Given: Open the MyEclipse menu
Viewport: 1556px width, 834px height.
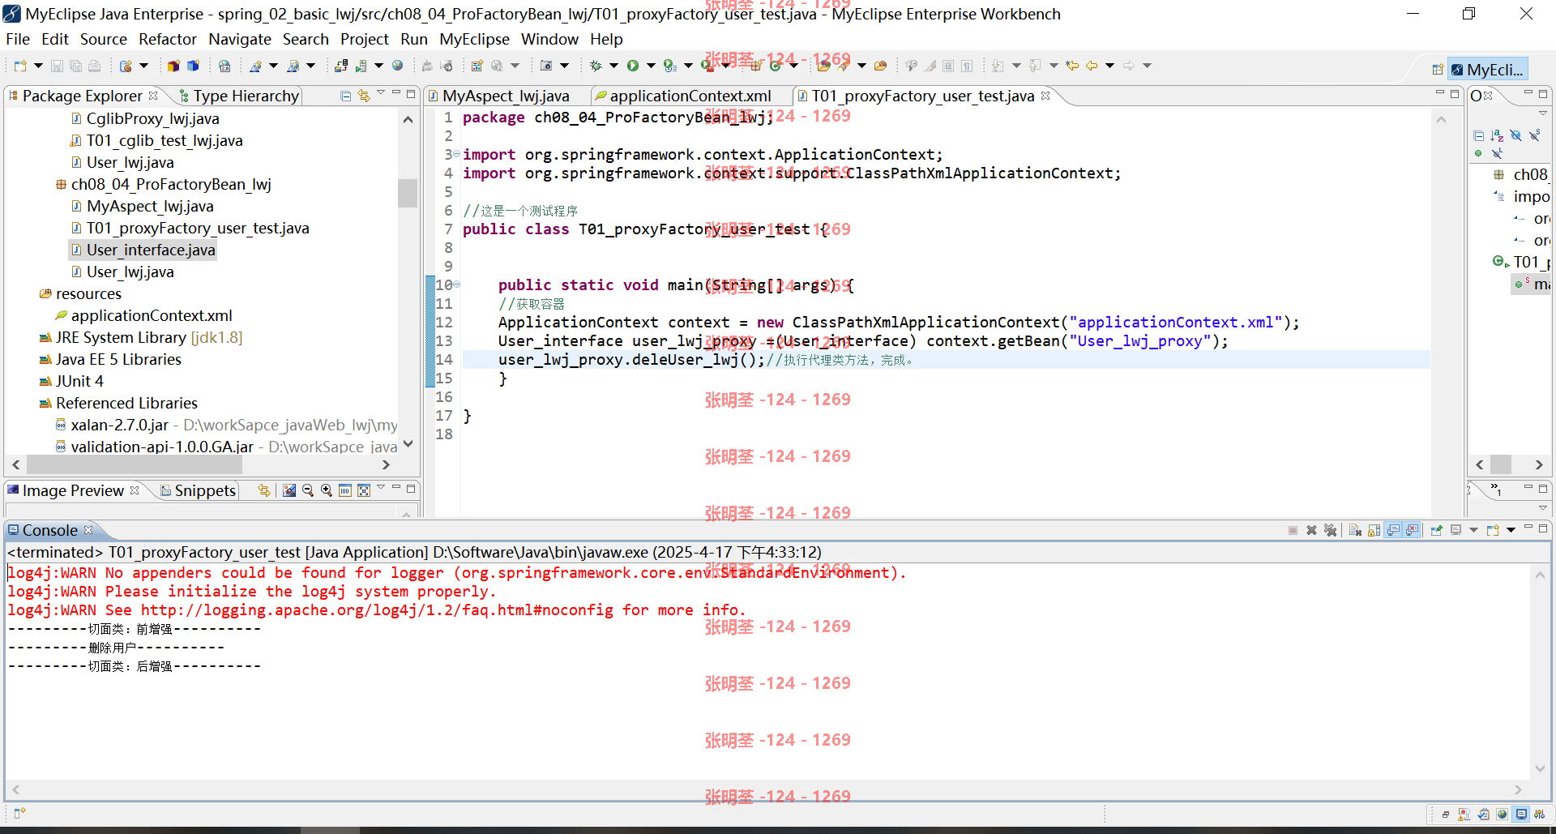Looking at the screenshot, I should pos(474,39).
